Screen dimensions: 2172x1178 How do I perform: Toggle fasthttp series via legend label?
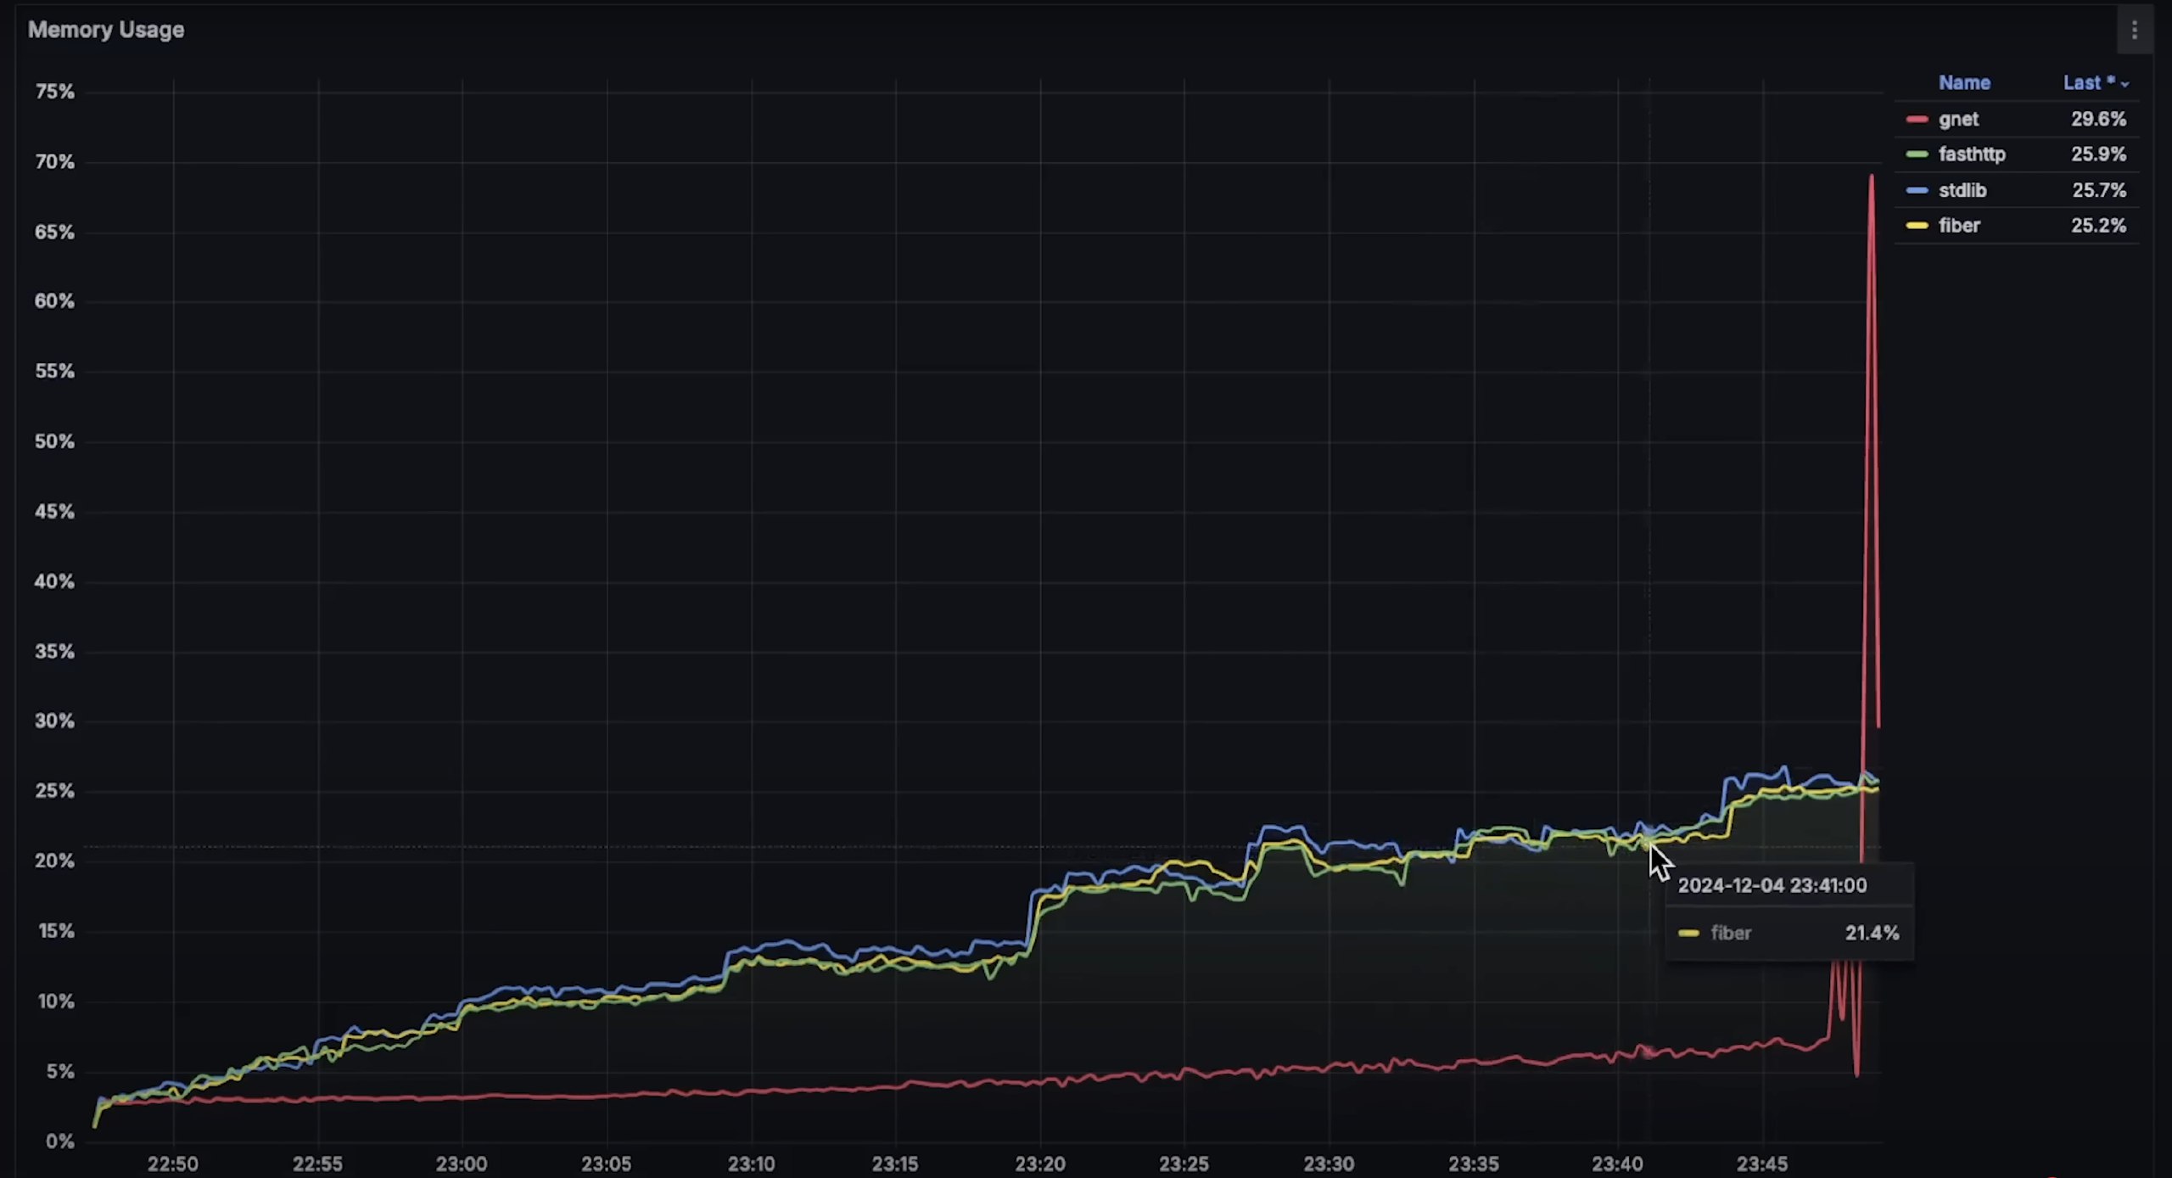point(1972,154)
